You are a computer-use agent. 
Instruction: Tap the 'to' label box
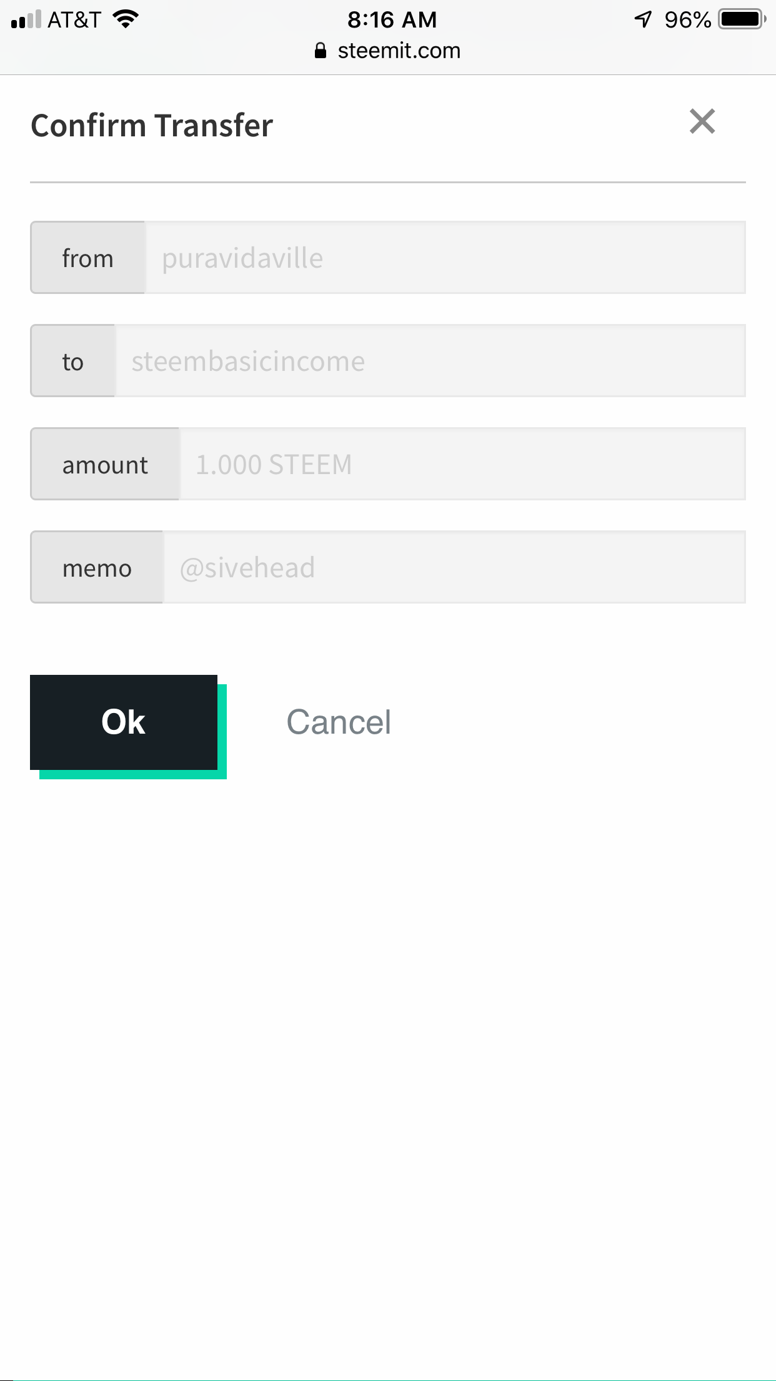pos(72,360)
